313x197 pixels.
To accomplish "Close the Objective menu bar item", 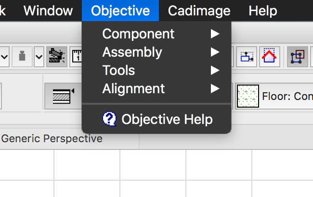I will coord(120,11).
